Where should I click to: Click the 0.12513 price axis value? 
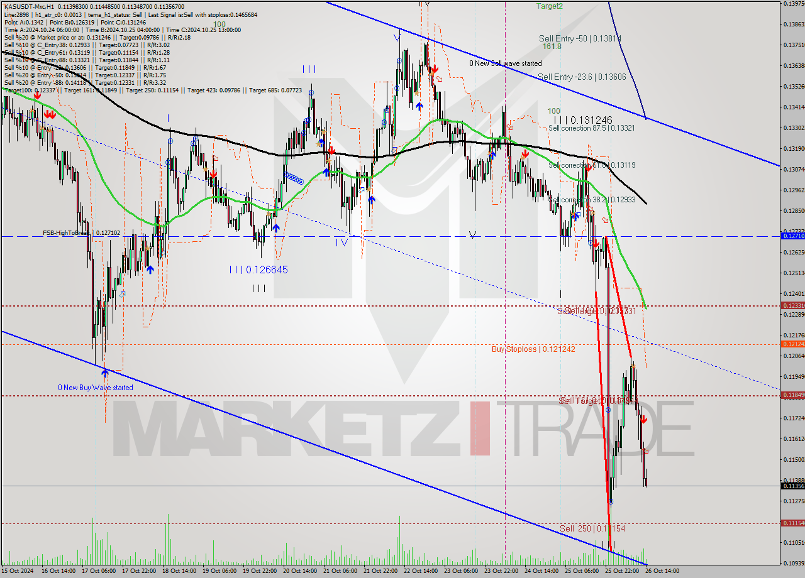click(x=794, y=273)
